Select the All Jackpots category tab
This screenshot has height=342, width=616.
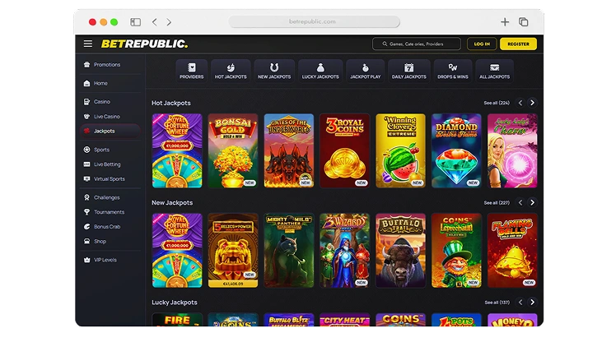coord(495,71)
